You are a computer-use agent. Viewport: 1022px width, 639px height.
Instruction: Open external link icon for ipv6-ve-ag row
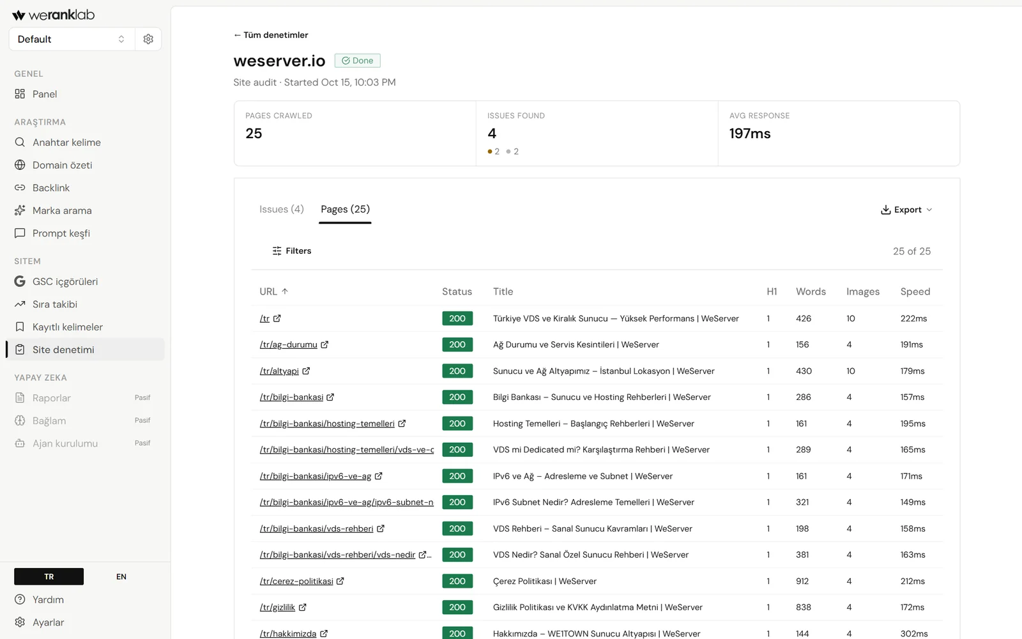(x=378, y=476)
